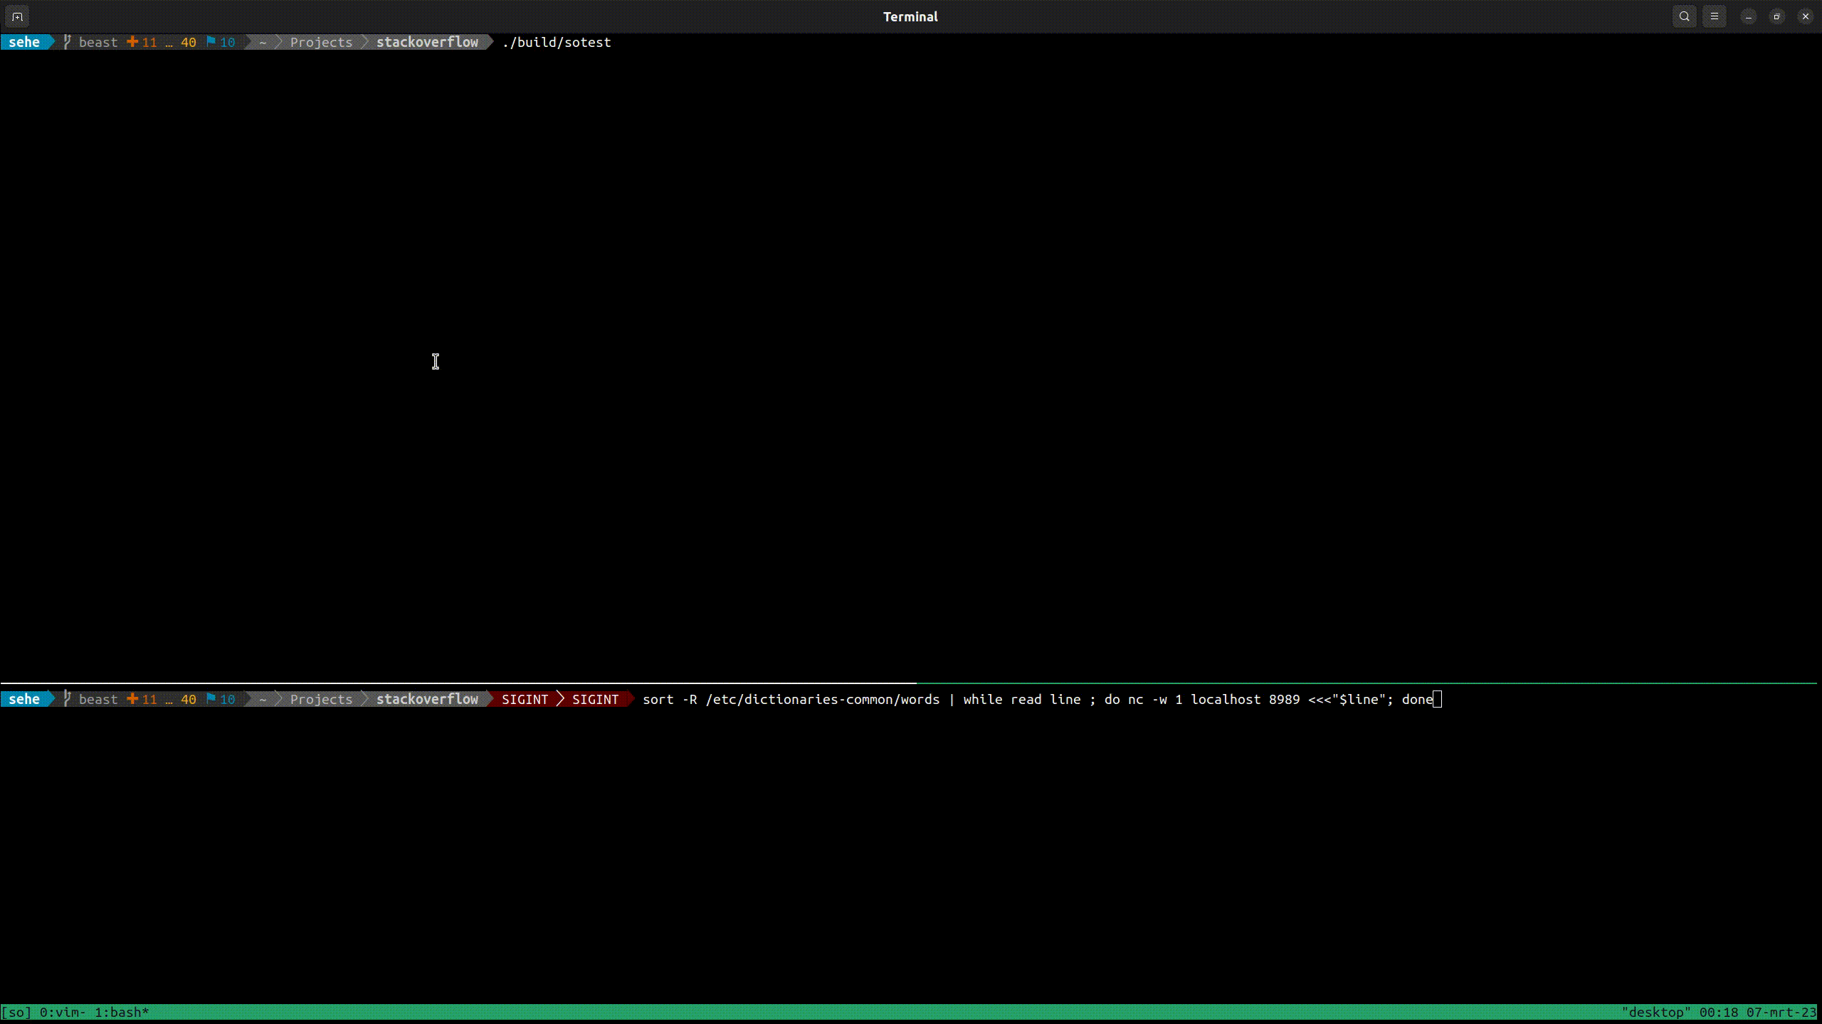
Task: Toggle the active bash window 1:bash*
Action: coord(121,1011)
